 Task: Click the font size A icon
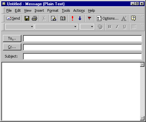(124, 18)
